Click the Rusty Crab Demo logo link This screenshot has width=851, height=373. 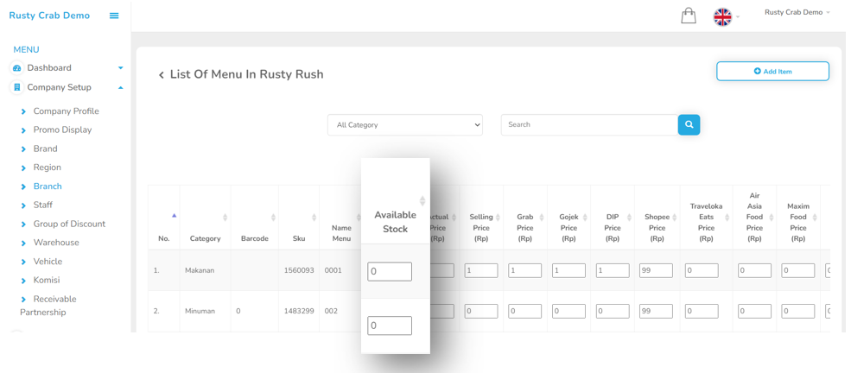[x=49, y=16]
